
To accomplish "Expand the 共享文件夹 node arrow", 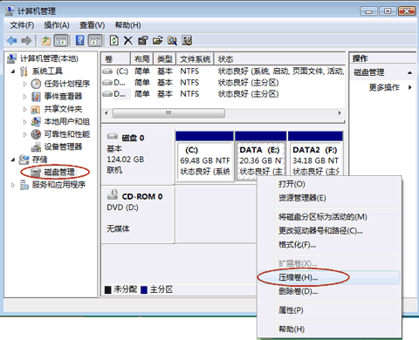I will [24, 109].
